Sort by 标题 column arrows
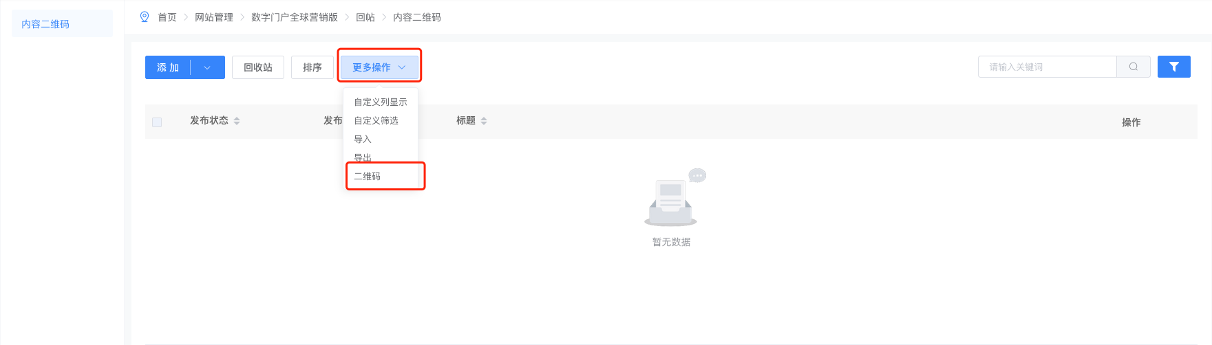 point(484,121)
